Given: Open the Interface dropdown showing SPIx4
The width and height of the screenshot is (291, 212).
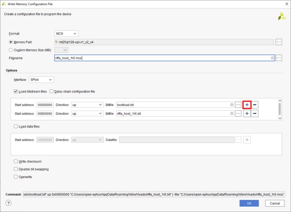Looking at the screenshot, I should 40,79.
